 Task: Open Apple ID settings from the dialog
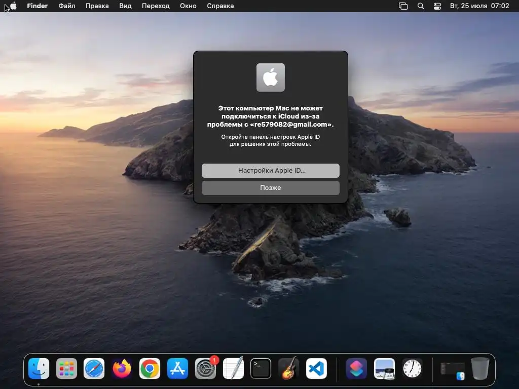tap(271, 170)
